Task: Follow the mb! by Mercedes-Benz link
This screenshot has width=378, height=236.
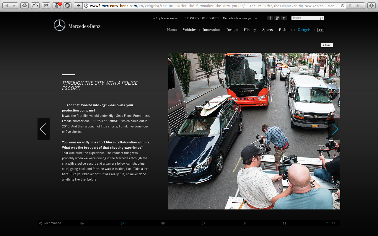Action: (166, 18)
